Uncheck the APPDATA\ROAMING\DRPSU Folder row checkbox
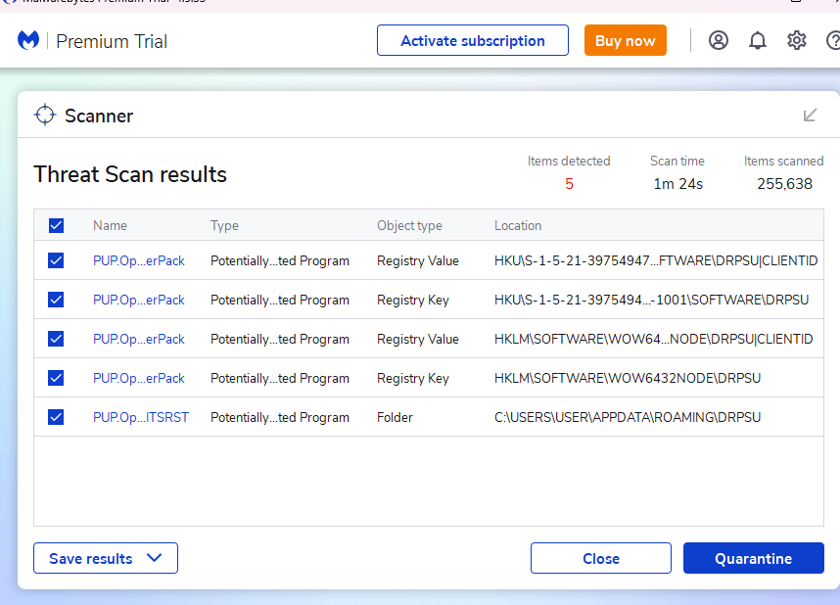840x605 pixels. [x=56, y=417]
